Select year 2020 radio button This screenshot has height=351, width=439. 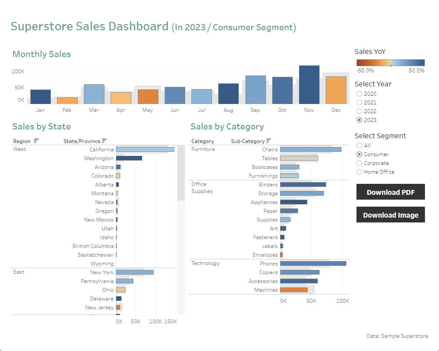point(360,94)
